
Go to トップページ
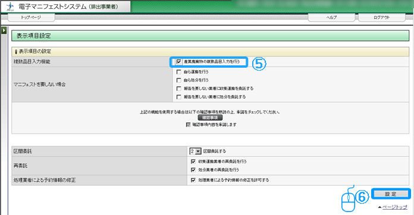31,17
